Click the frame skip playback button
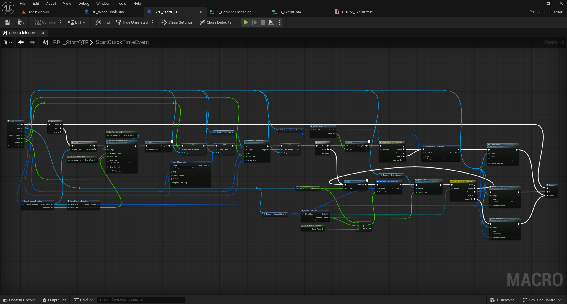Viewport: 567px width, 304px height. click(x=254, y=22)
